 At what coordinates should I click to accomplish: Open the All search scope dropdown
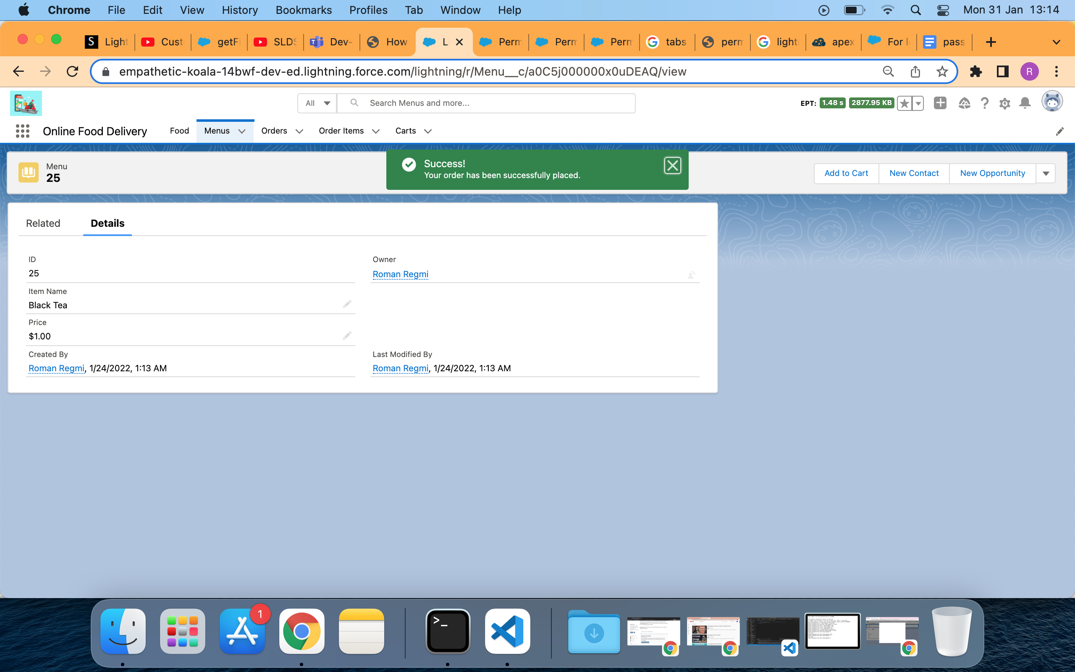coord(317,103)
